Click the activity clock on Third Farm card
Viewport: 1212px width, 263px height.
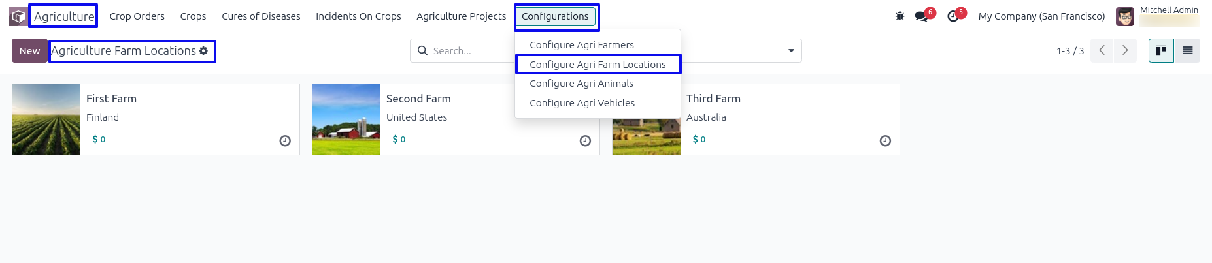click(x=885, y=141)
